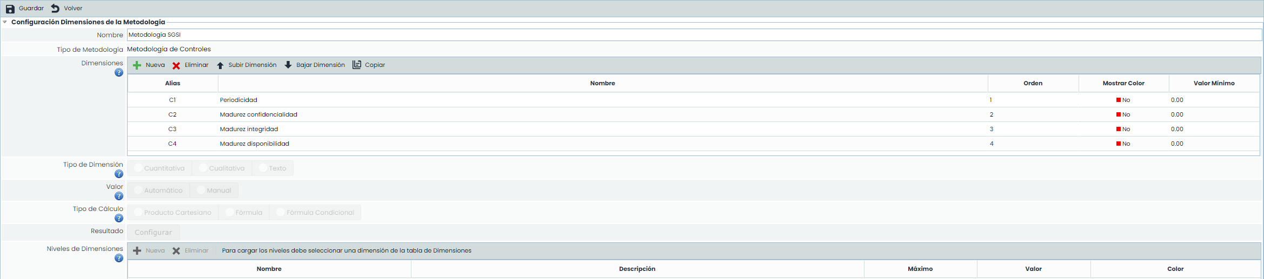Click the Copiar dimension icon
This screenshot has width=1264, height=279.
tap(357, 65)
